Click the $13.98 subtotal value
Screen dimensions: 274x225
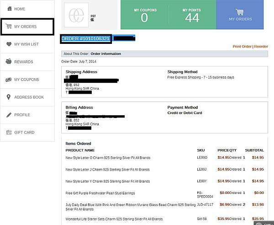point(258,204)
